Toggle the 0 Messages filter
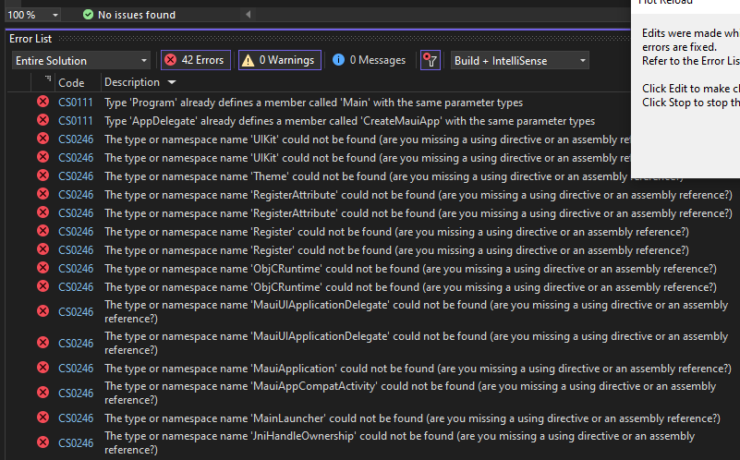Screen dimensions: 740x460 tap(369, 60)
